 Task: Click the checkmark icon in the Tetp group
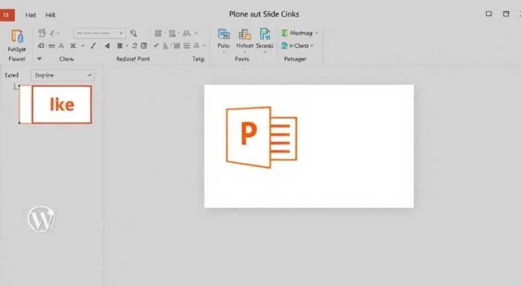156,45
